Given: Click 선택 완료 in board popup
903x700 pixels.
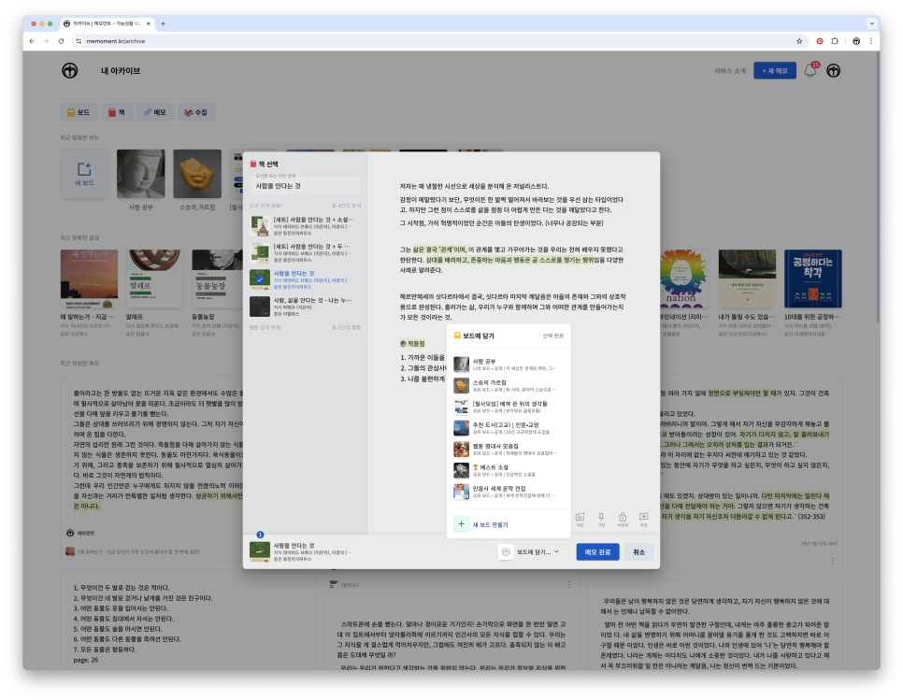Looking at the screenshot, I should (x=552, y=336).
